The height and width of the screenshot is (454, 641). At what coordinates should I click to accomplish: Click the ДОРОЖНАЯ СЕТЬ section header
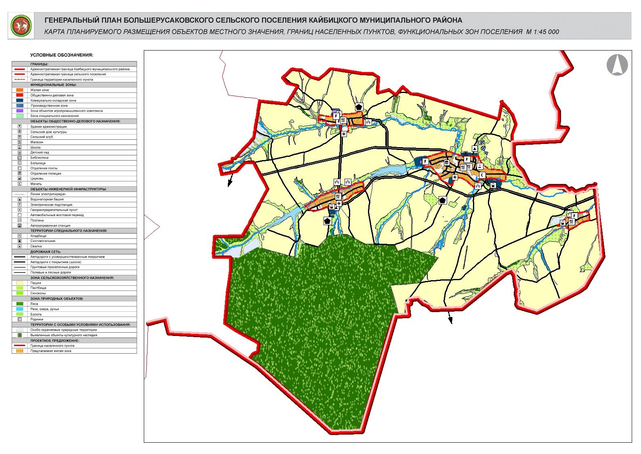coord(46,252)
